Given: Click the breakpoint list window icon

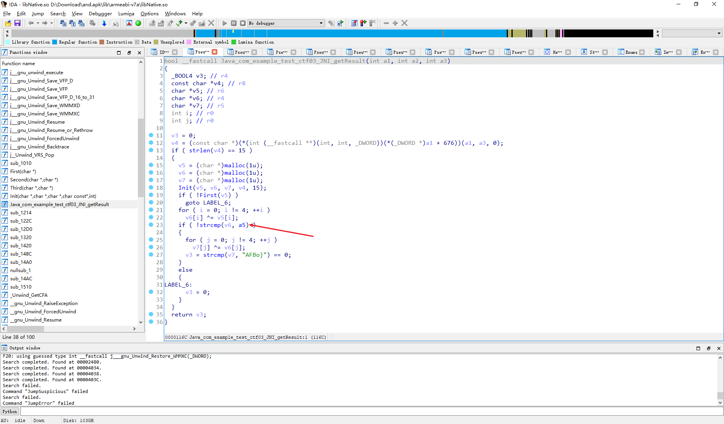Looking at the screenshot, I should coord(354,23).
